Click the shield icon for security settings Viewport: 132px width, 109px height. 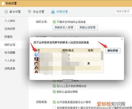pos(29,12)
